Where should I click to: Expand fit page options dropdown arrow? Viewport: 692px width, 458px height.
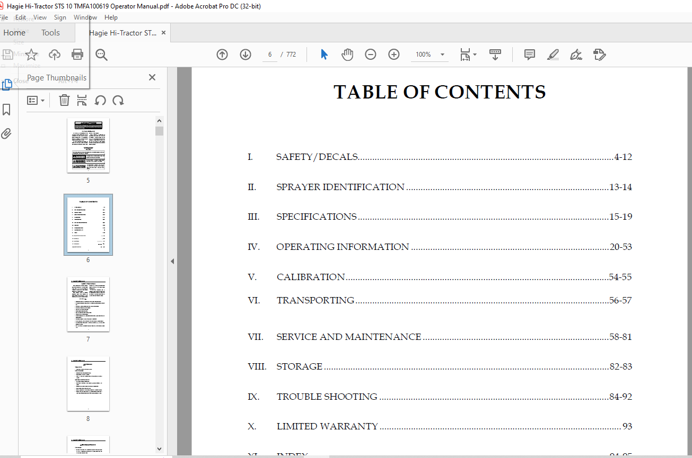[475, 55]
